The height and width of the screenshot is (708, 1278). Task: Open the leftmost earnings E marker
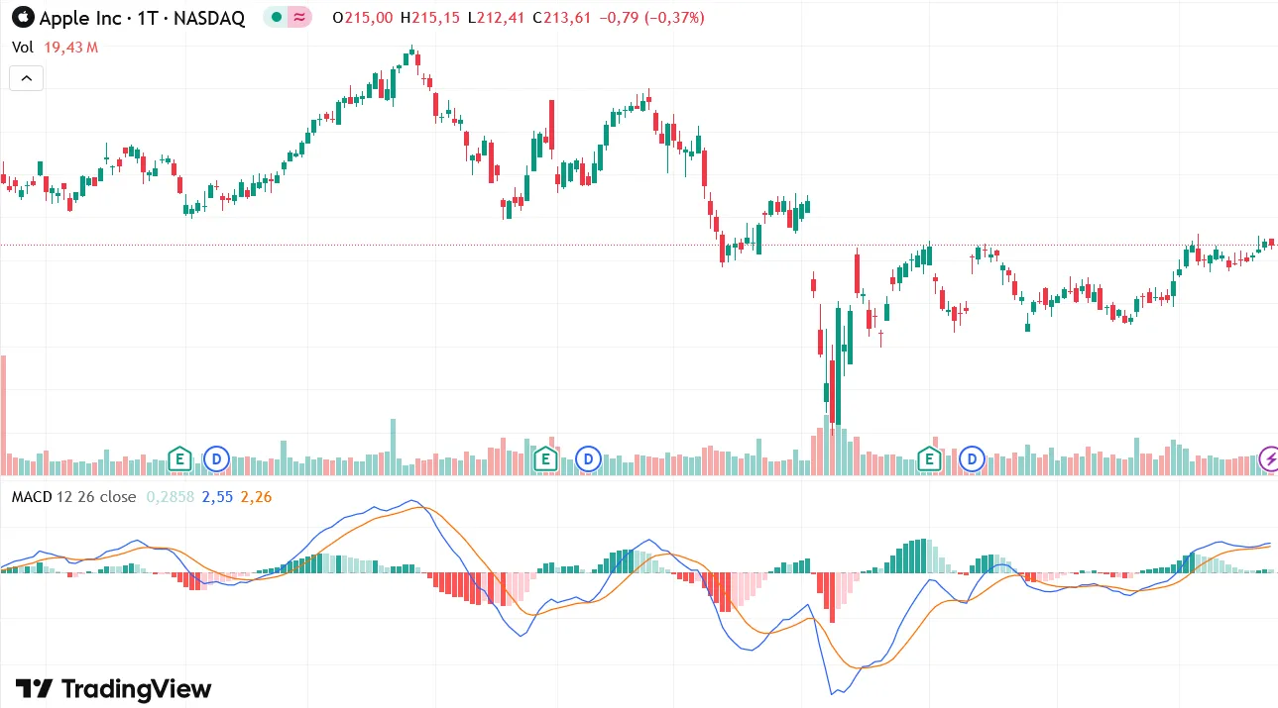click(179, 458)
